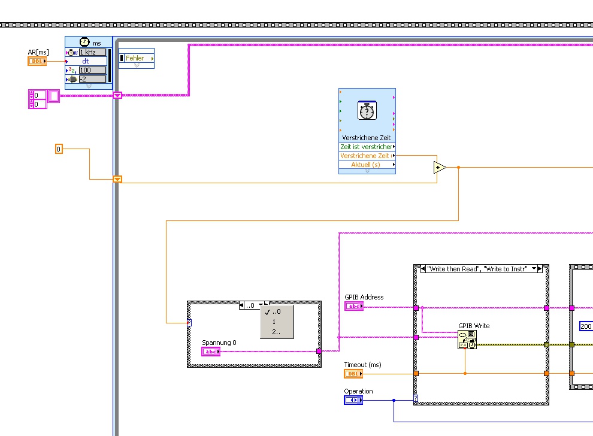
Task: Click the Operation label
Action: coord(358,391)
